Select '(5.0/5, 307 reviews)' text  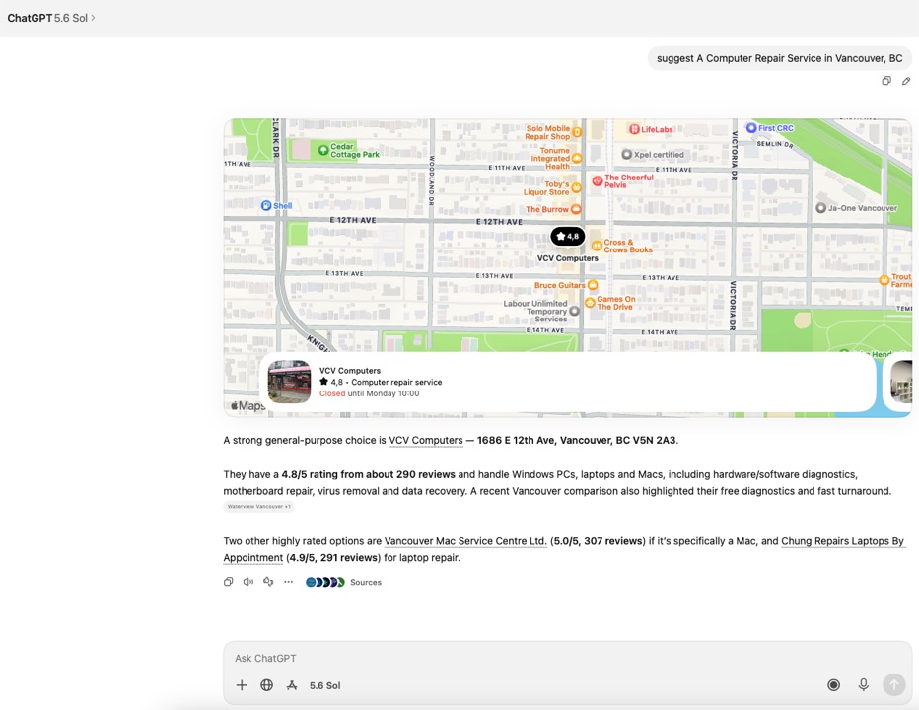(598, 541)
